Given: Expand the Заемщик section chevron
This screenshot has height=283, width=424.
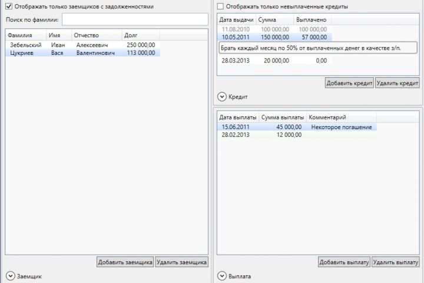Looking at the screenshot, I should 10,276.
